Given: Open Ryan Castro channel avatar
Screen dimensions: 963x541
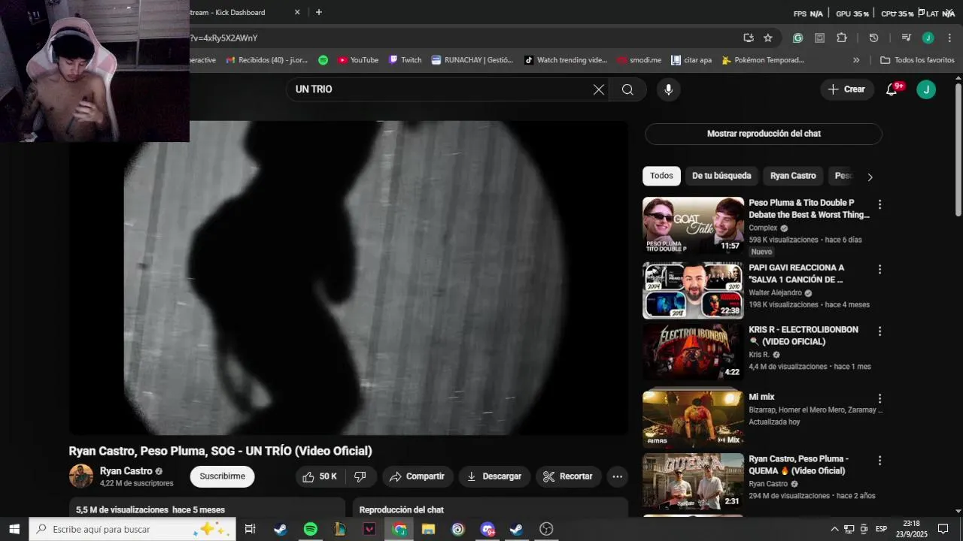Looking at the screenshot, I should coord(81,476).
